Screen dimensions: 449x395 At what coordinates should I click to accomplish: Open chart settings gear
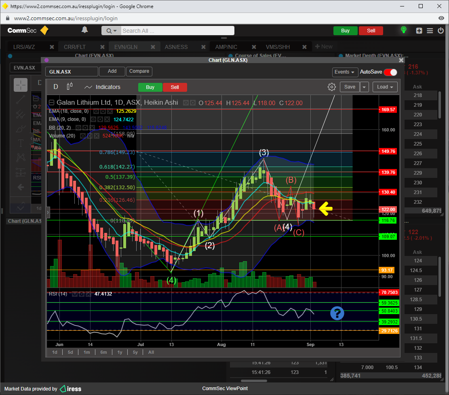point(331,87)
